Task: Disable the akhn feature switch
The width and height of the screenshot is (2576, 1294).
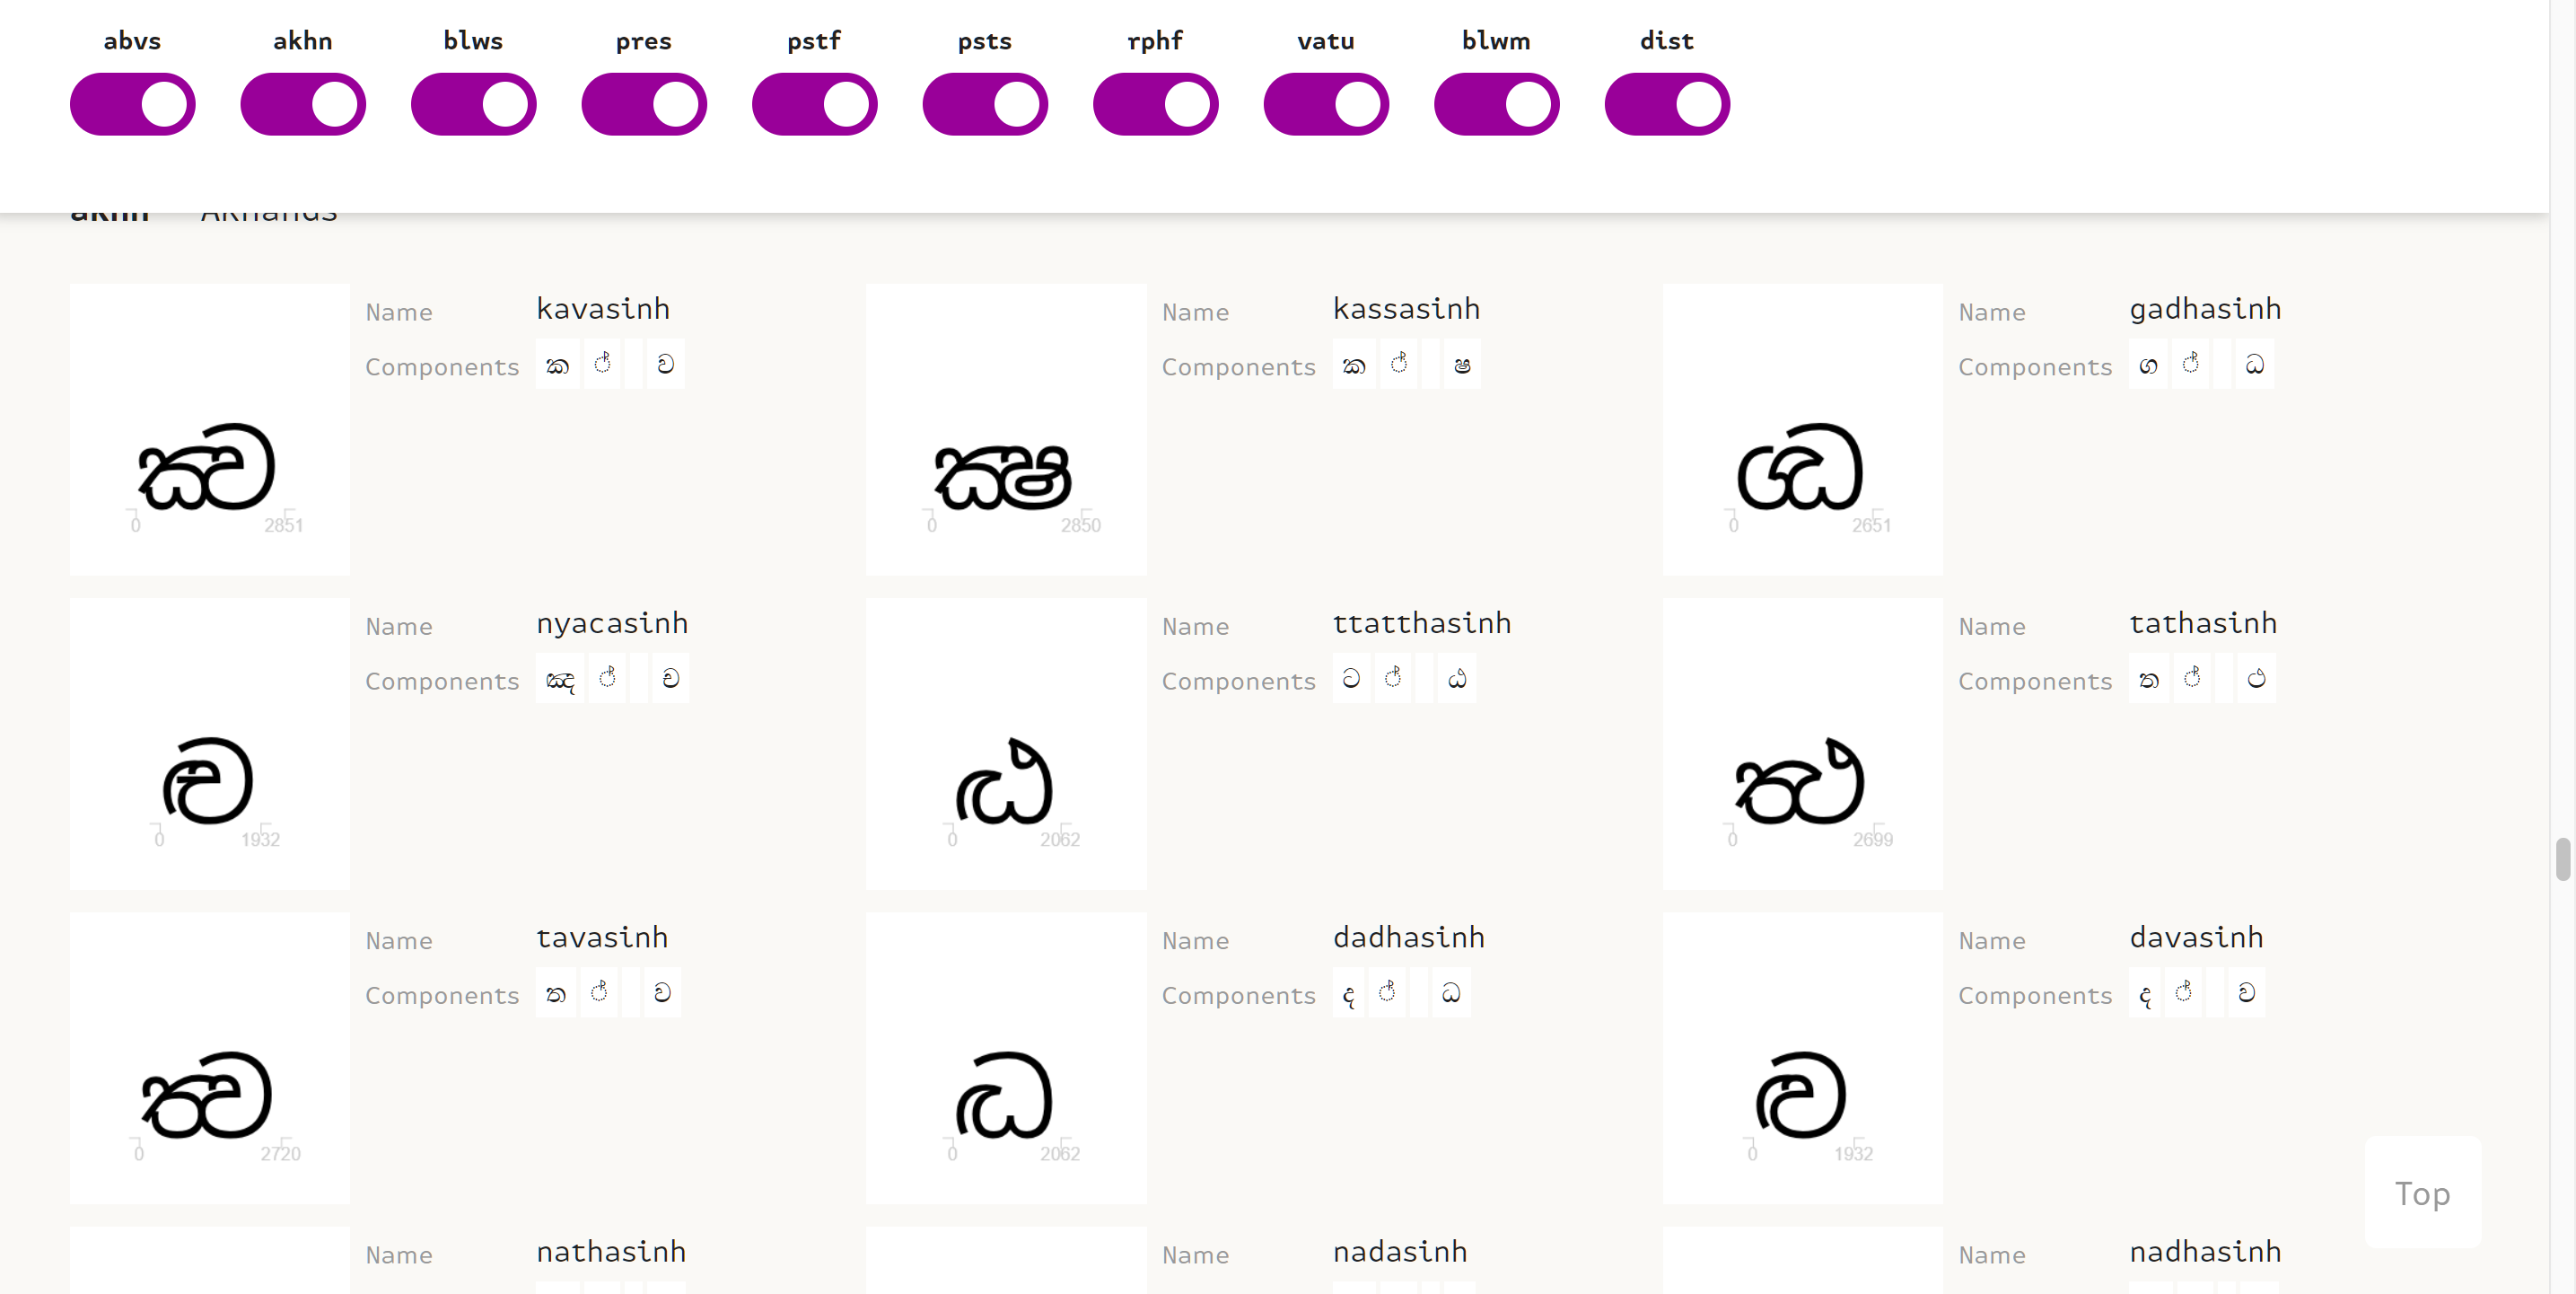Action: [302, 104]
